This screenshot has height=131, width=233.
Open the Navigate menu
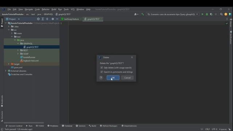pos(29,9)
